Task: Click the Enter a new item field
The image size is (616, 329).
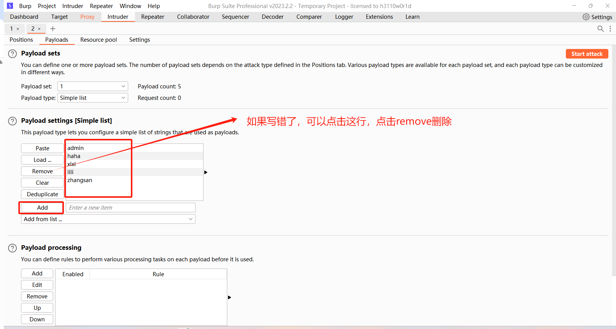Action: (131, 208)
